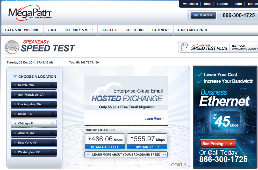The width and height of the screenshot is (258, 170).
Task: Click the Upload Speed label
Action: (x=147, y=147)
